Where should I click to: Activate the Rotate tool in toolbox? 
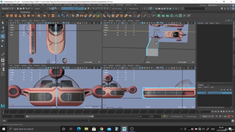(x=3, y=41)
